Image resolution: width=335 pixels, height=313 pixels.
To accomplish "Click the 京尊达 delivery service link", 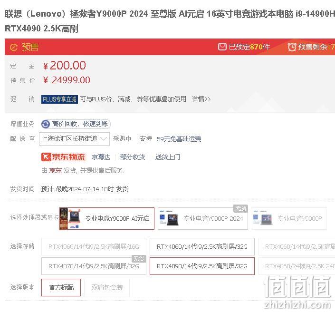I will [x=101, y=157].
